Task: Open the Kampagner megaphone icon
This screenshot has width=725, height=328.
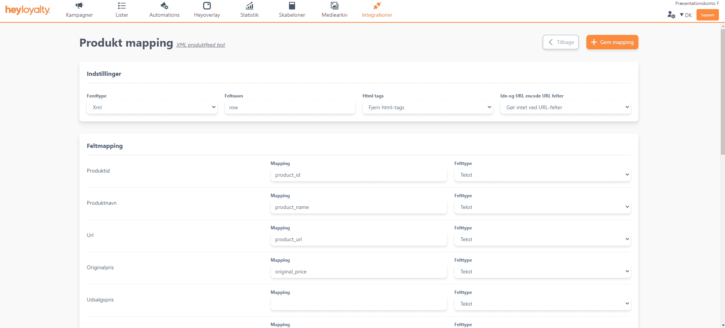Action: [x=79, y=6]
